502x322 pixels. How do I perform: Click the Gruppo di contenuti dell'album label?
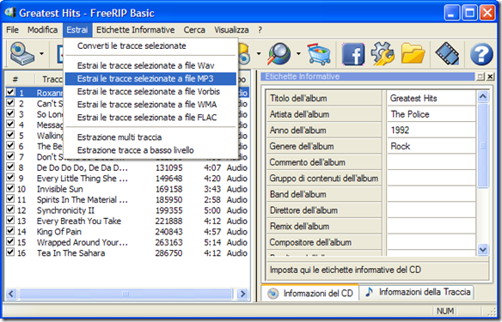(324, 178)
